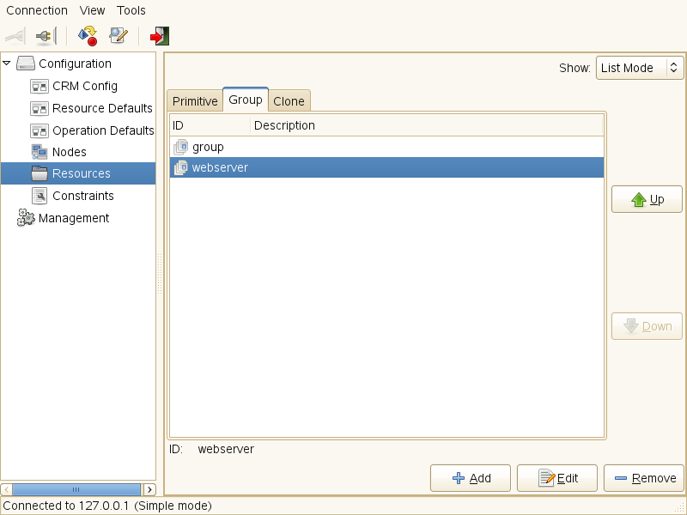Select Nodes in the tree
Image resolution: width=687 pixels, height=515 pixels.
click(70, 152)
